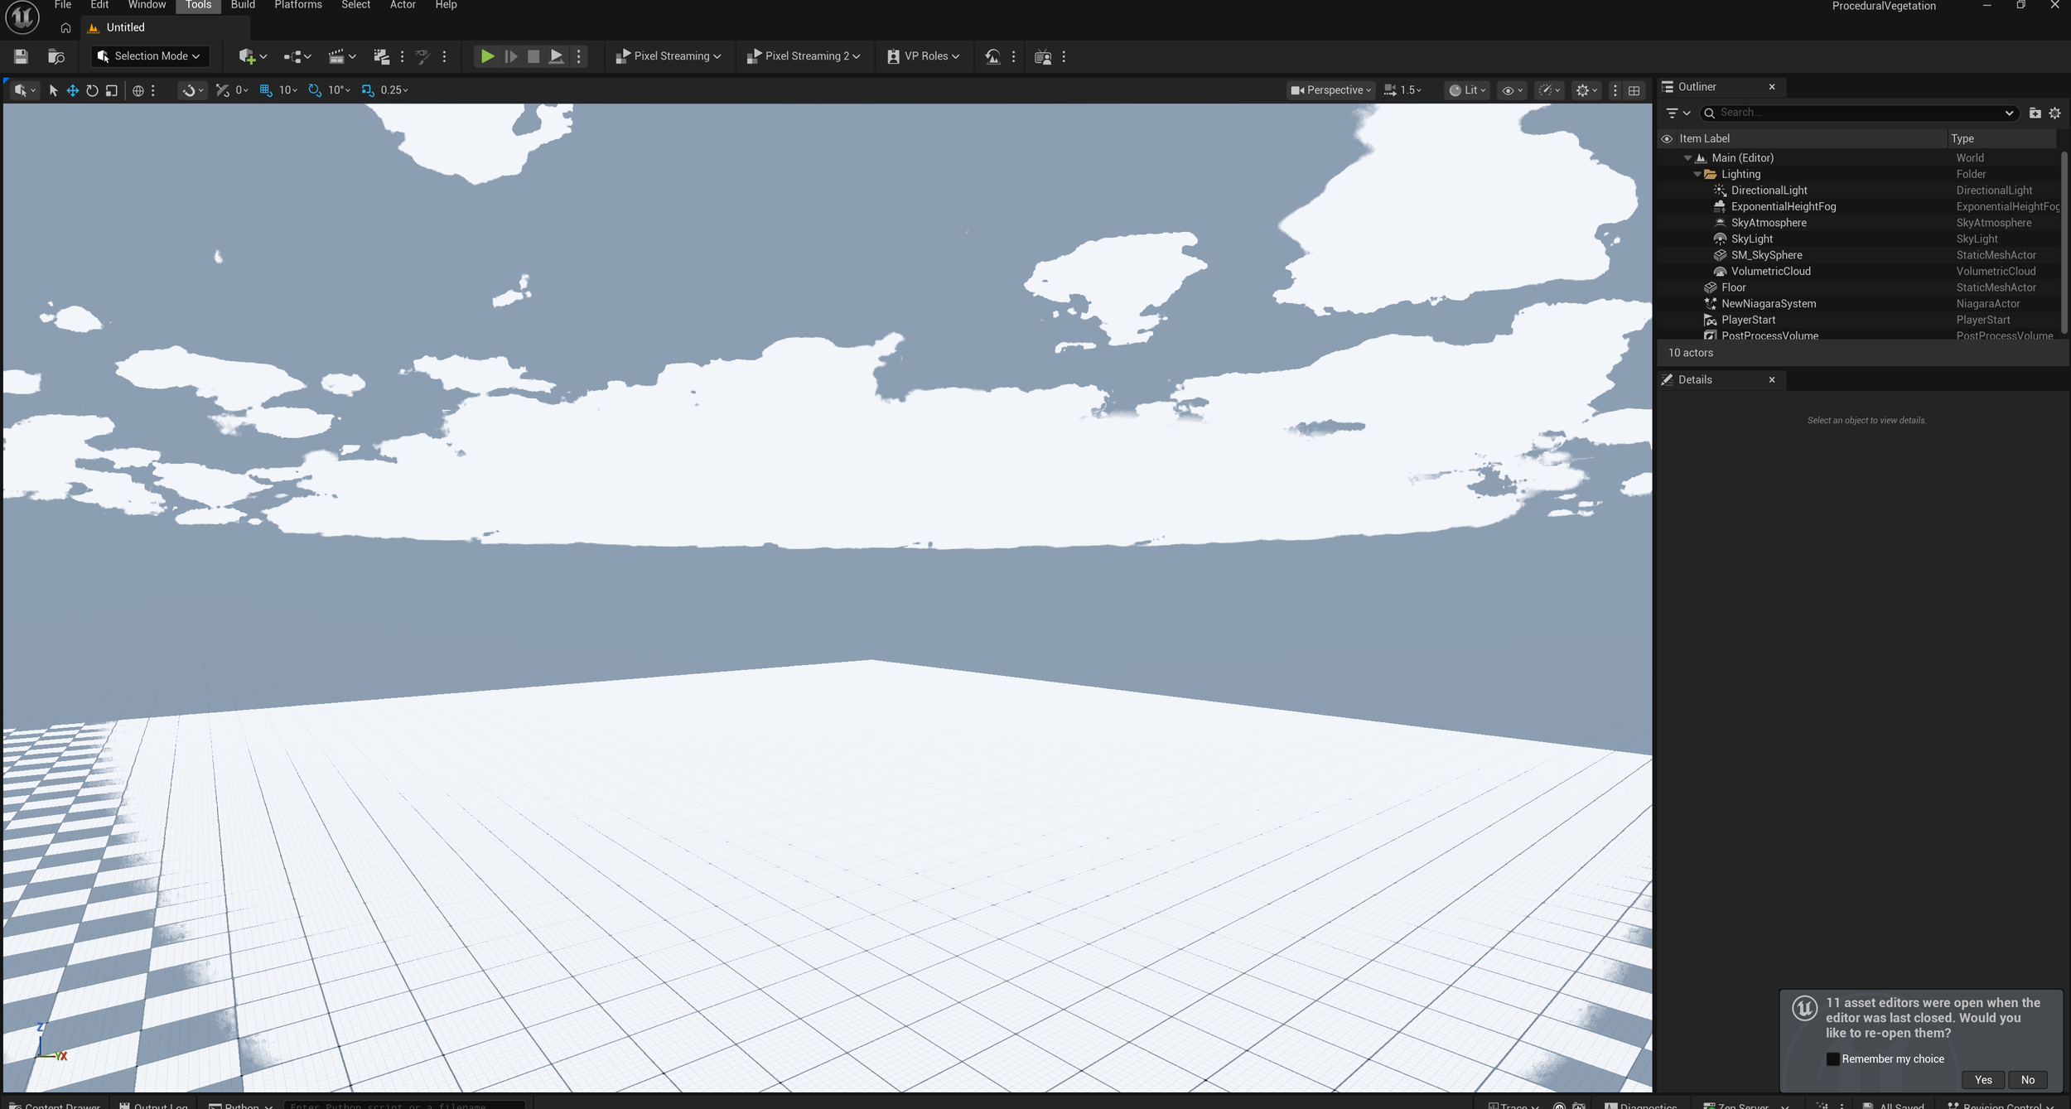Select the Rotate transform tool
This screenshot has width=2071, height=1109.
click(92, 90)
